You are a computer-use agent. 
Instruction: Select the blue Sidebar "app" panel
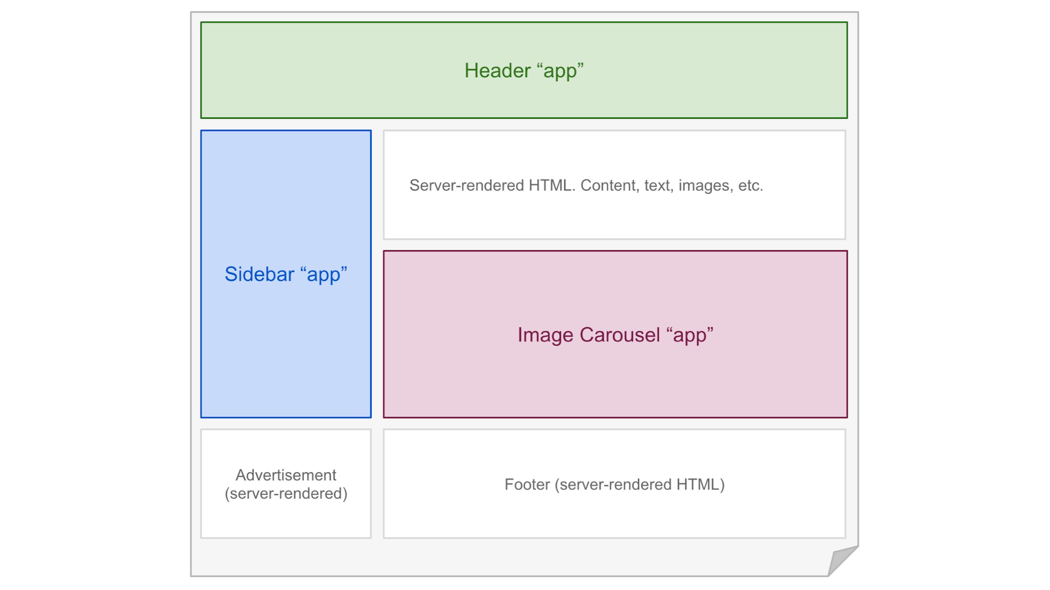tap(286, 274)
